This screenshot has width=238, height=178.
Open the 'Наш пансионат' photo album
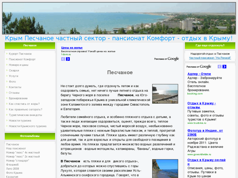[16, 148]
